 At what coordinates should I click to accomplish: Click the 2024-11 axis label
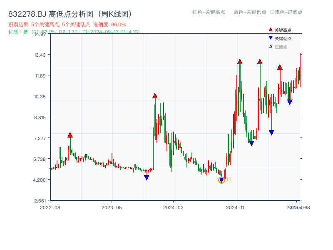(236, 206)
